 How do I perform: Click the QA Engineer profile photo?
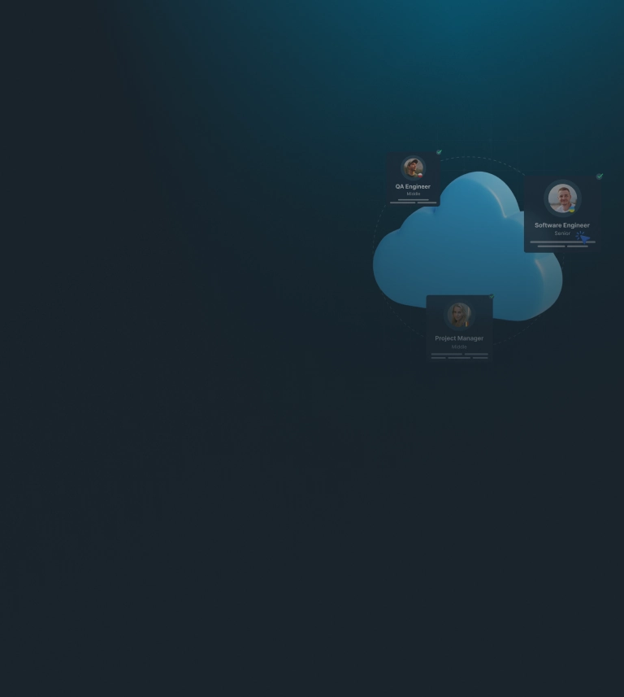coord(413,168)
